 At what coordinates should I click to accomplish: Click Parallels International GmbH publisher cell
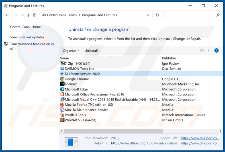[183, 115]
